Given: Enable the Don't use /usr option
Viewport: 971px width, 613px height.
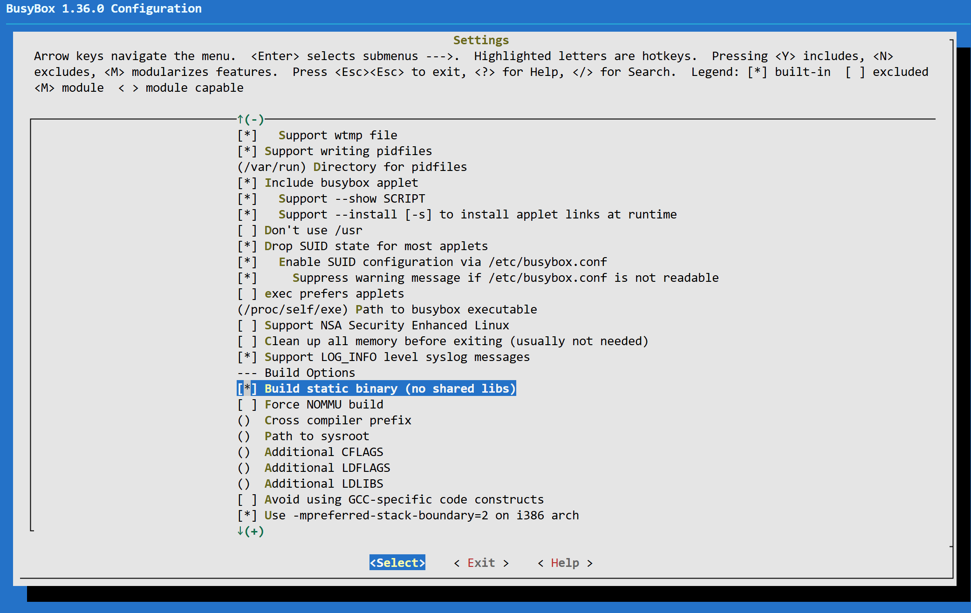Looking at the screenshot, I should tap(300, 230).
